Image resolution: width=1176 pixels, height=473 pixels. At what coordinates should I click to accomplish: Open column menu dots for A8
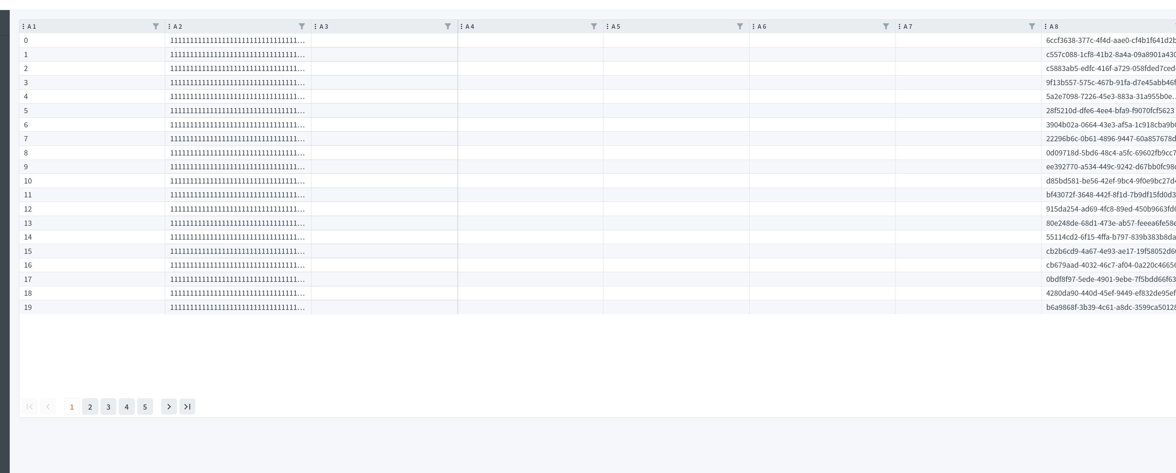(1045, 26)
